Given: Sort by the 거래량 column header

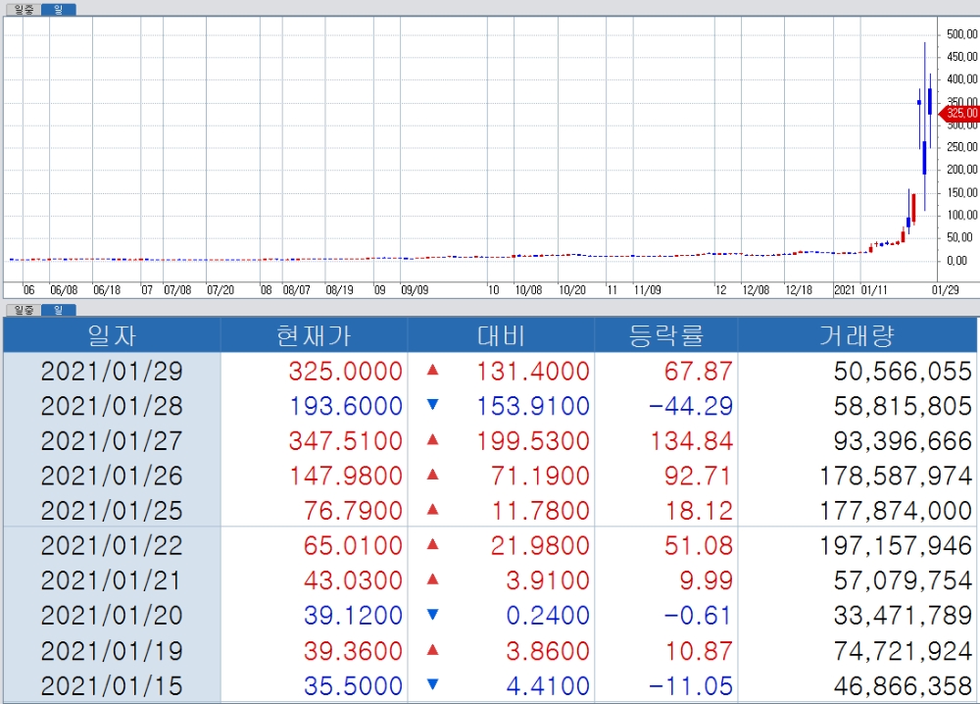Looking at the screenshot, I should pos(856,335).
